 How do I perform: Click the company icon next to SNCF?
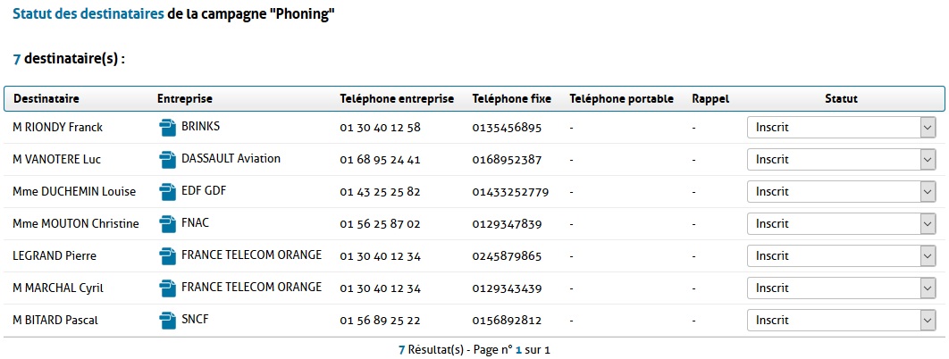pos(167,321)
